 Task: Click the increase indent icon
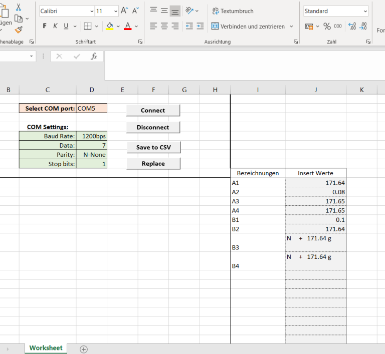point(200,26)
